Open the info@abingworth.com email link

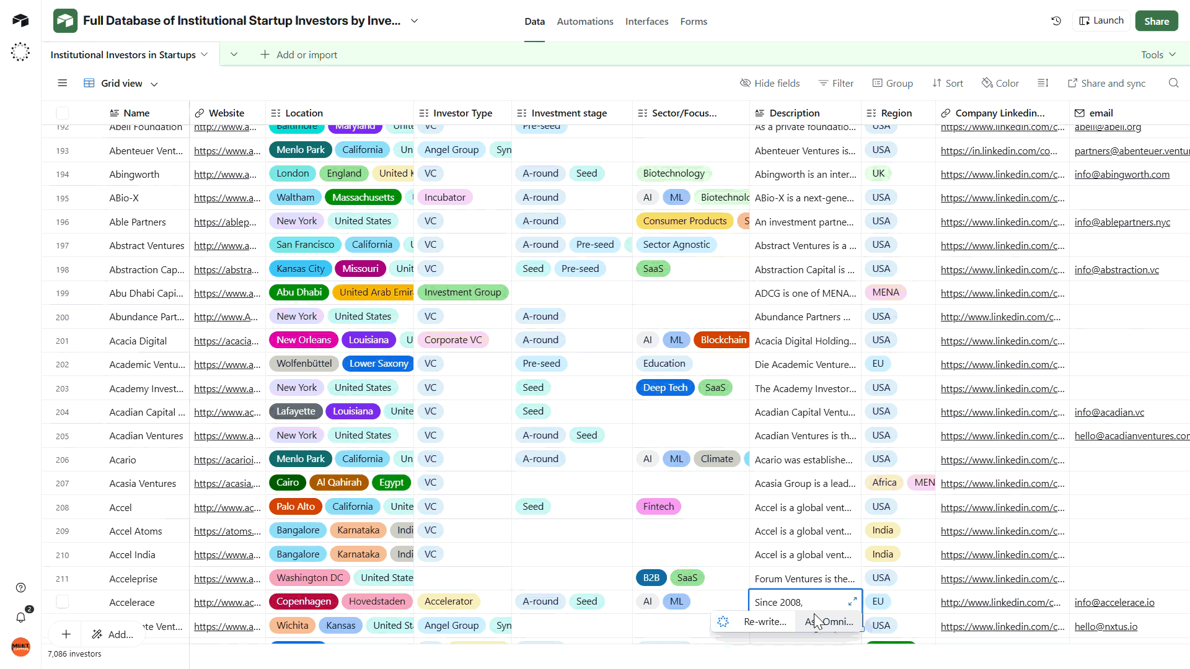[x=1122, y=174]
